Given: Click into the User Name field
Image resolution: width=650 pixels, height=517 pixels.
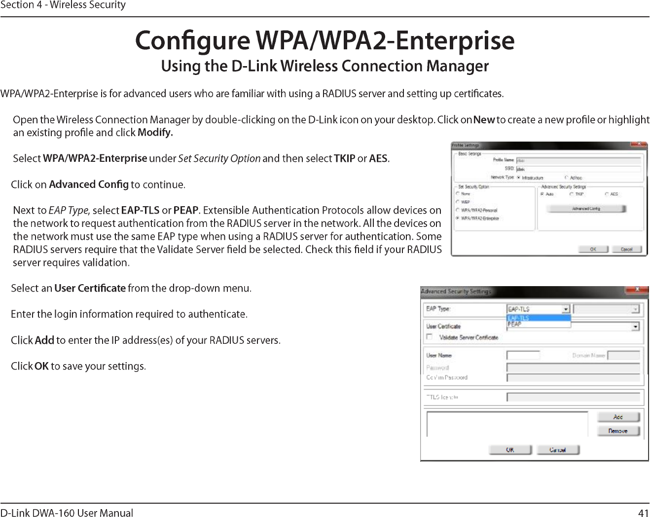Looking at the screenshot, I should tap(523, 355).
